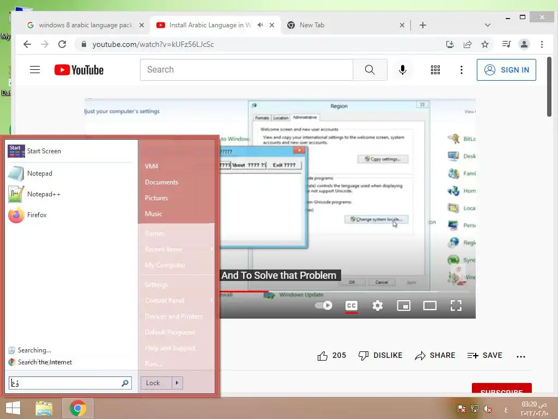Click the Start menu search box

click(x=70, y=383)
